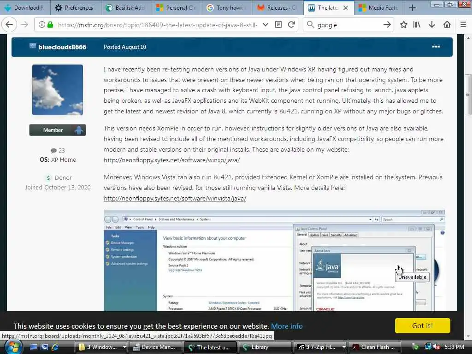Click the green secure padlock icon

pyautogui.click(x=50, y=25)
